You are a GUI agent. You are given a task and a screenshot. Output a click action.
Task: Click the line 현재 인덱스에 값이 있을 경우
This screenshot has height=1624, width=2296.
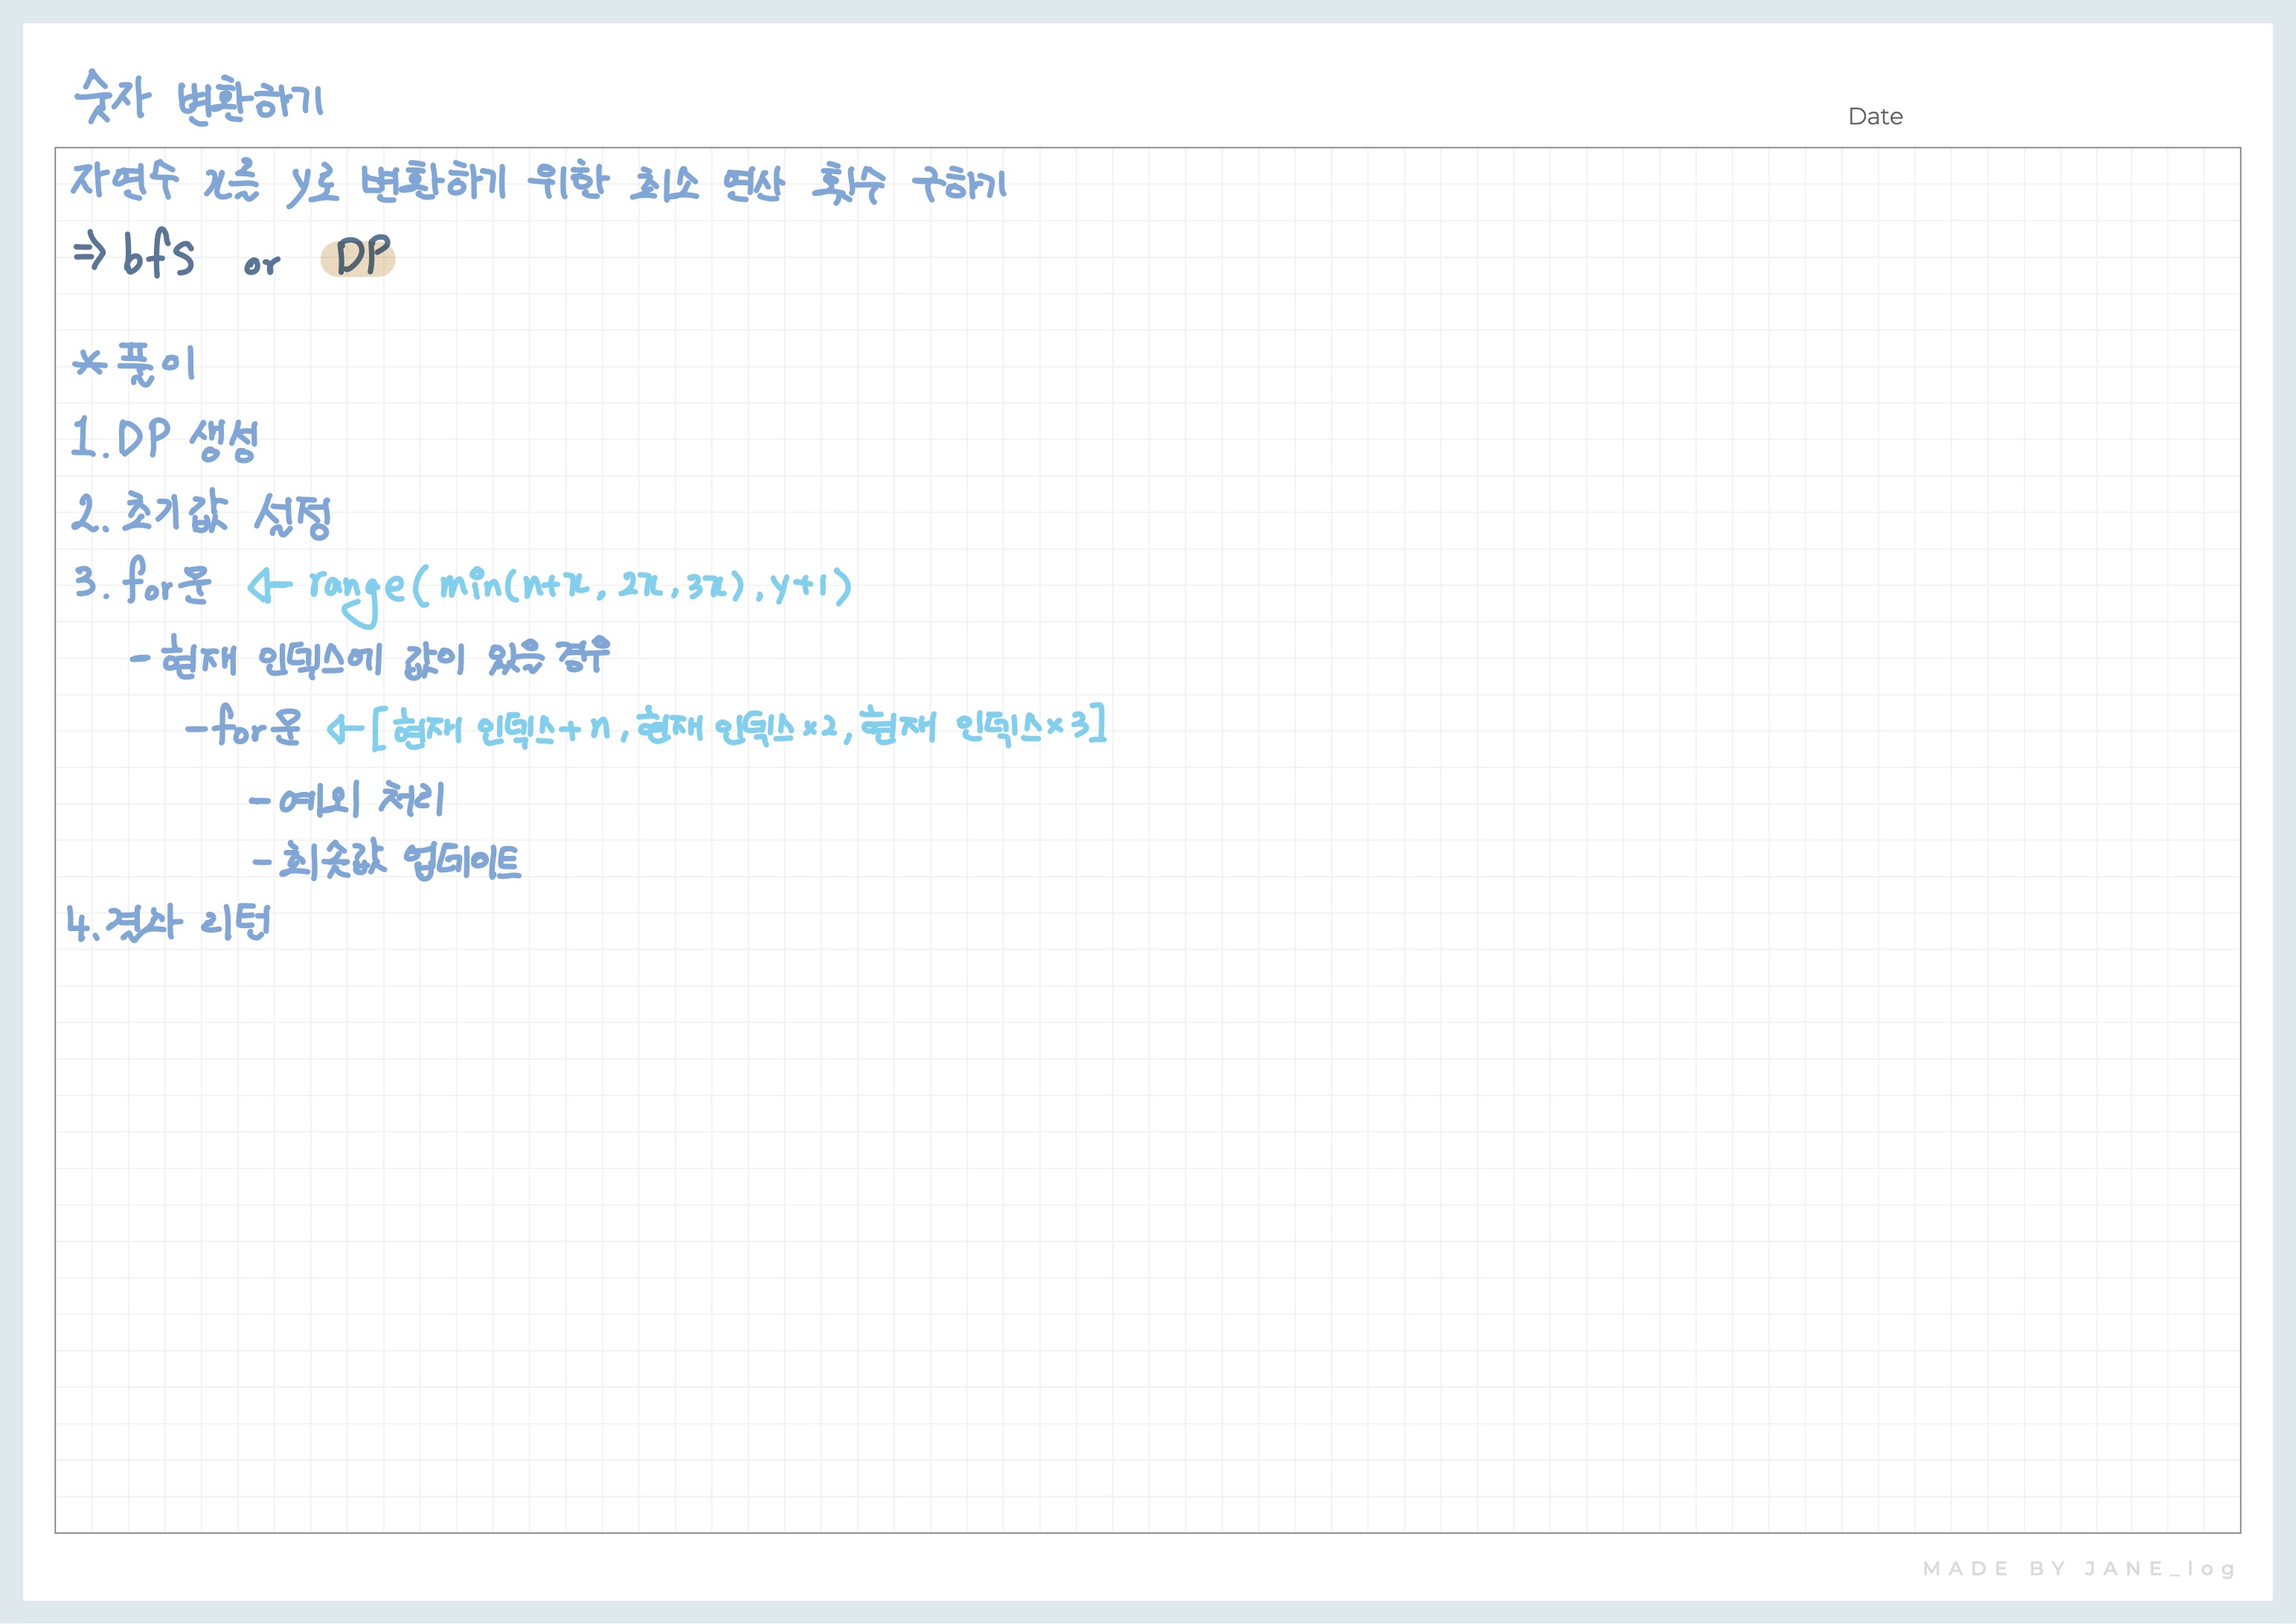[370, 659]
